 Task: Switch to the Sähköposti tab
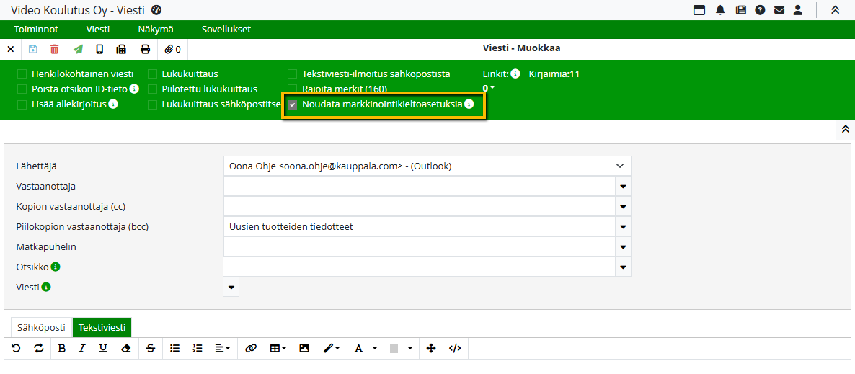(x=42, y=327)
